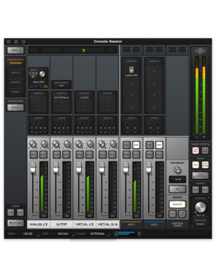Viewport: 216px width, 279px height.
Task: Toggle output MONO in monitor section
Action: coord(196,189)
